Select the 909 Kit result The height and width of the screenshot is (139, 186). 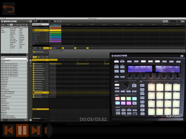(14, 62)
